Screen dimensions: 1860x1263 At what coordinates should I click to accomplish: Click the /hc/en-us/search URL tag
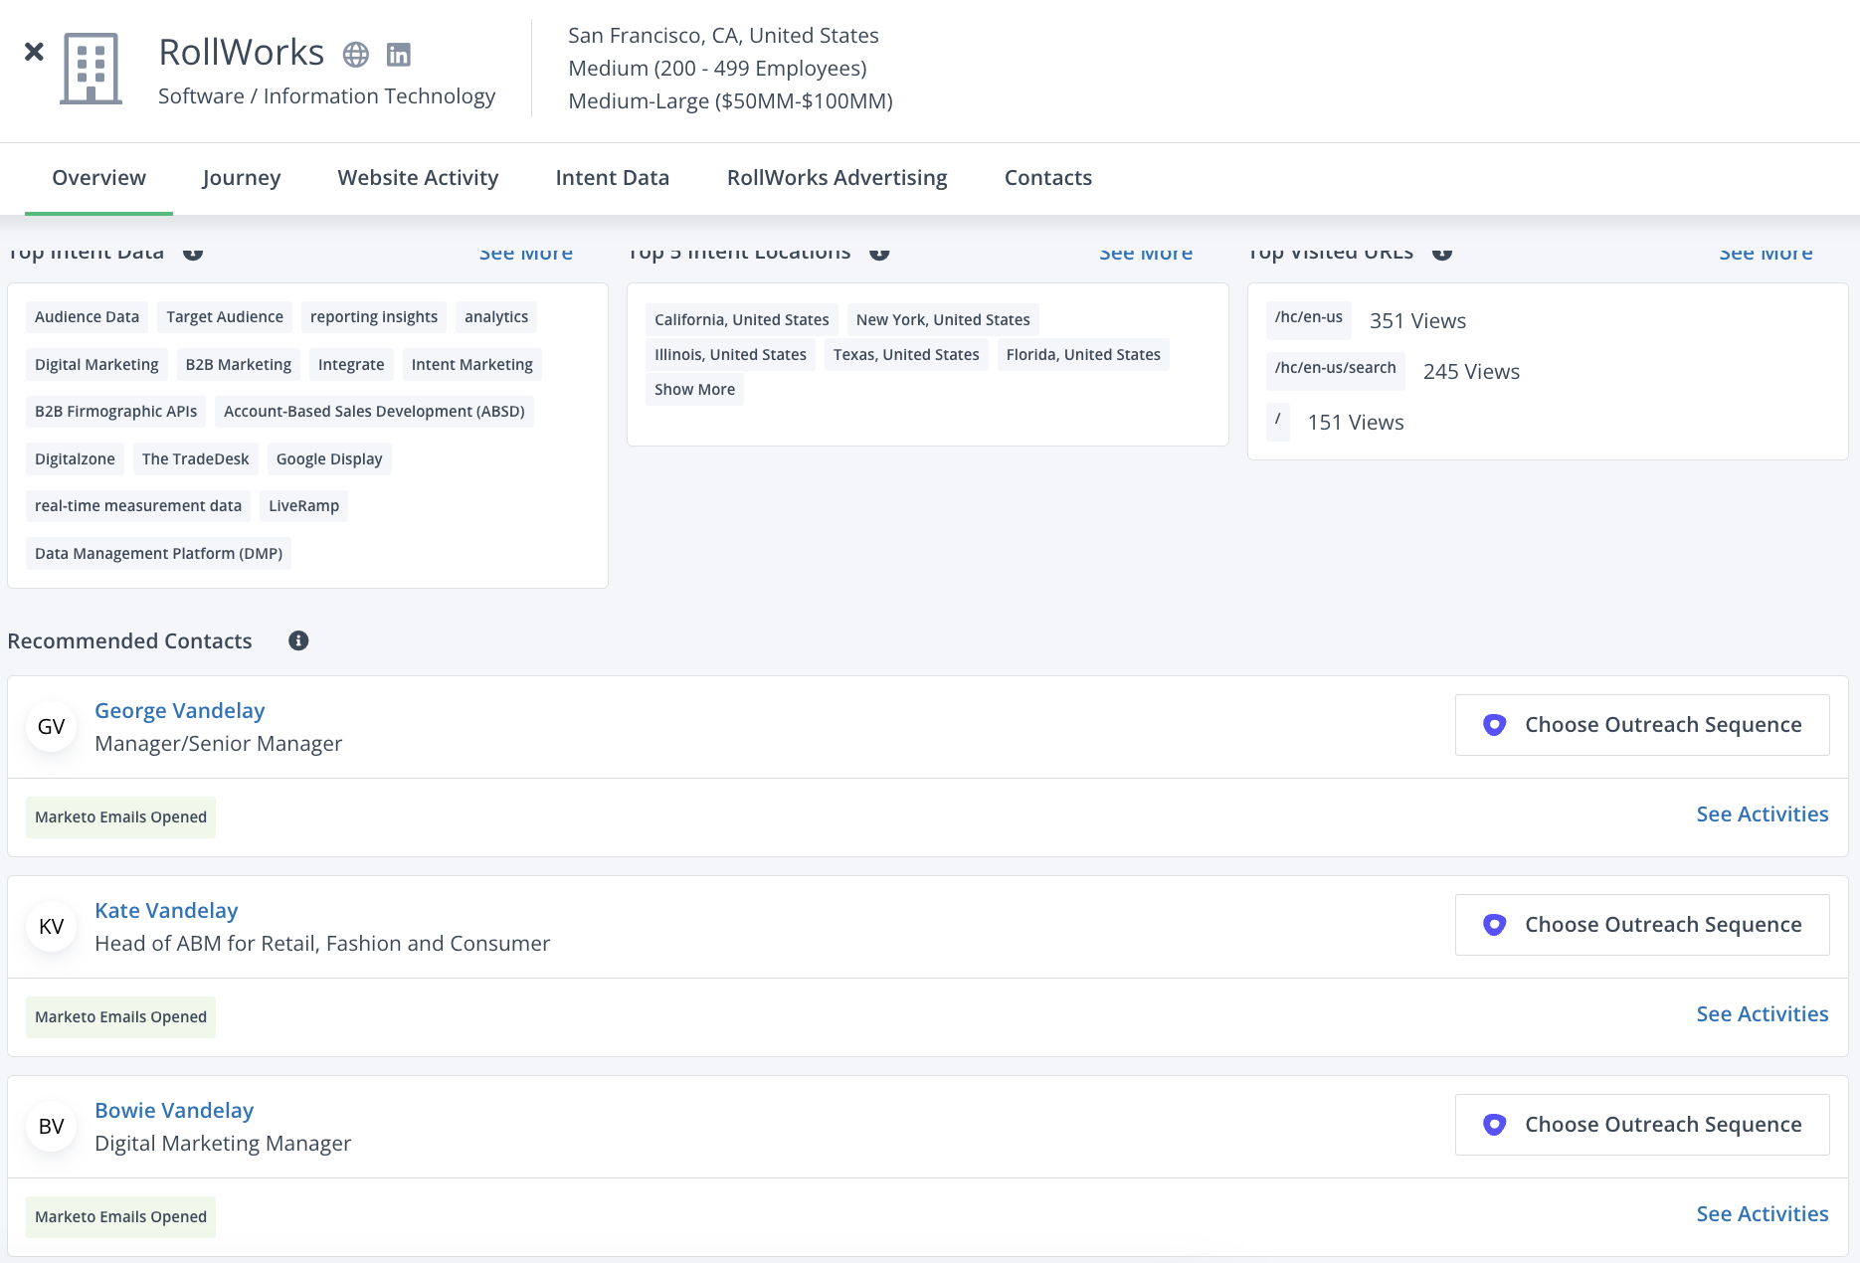click(1336, 369)
